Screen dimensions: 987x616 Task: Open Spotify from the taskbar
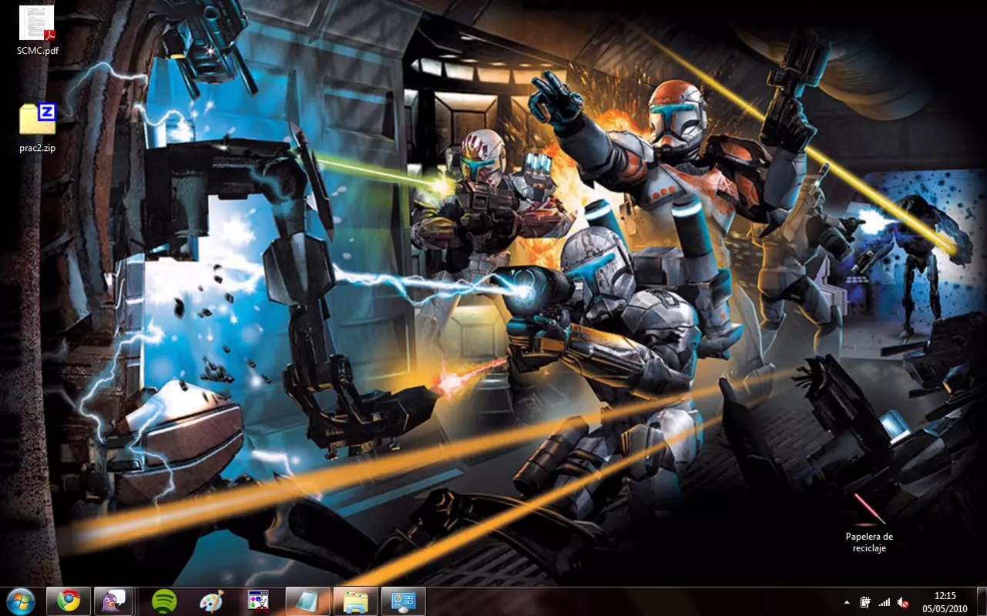point(164,601)
